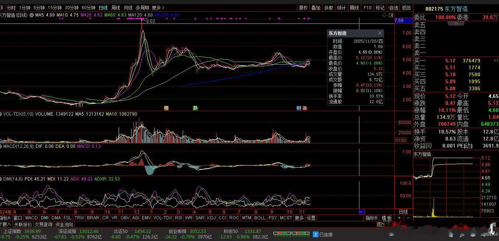Open the 交易查询 tab

coord(43,224)
